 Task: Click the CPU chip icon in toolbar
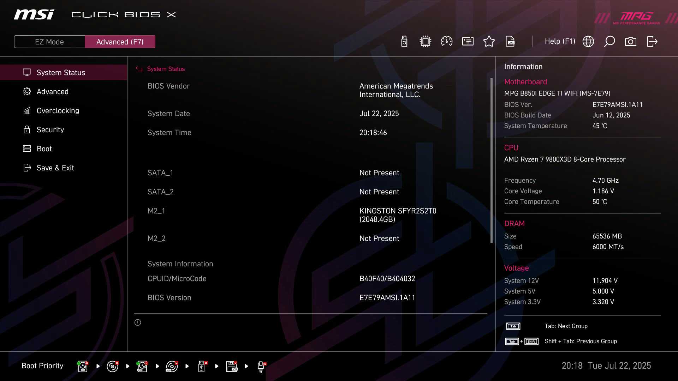click(426, 42)
